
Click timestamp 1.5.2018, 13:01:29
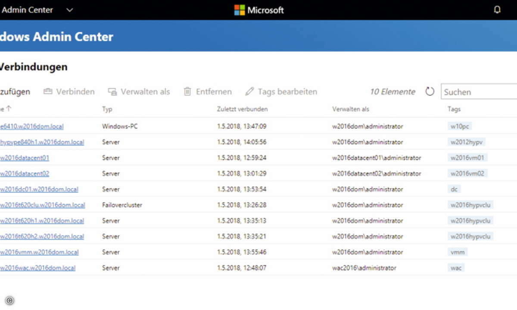coord(242,174)
